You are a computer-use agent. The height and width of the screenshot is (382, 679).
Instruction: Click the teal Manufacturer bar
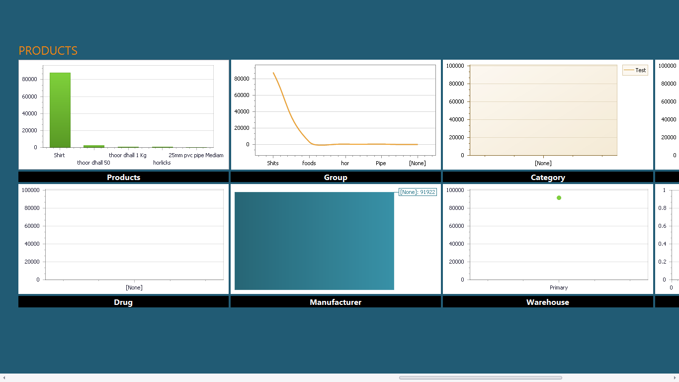click(x=314, y=241)
